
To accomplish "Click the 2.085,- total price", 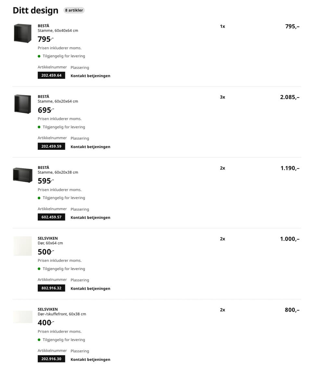I will 290,97.
